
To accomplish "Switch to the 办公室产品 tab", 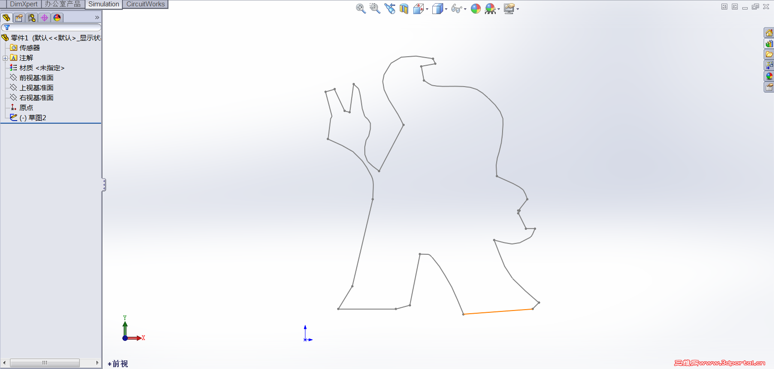I will click(63, 4).
